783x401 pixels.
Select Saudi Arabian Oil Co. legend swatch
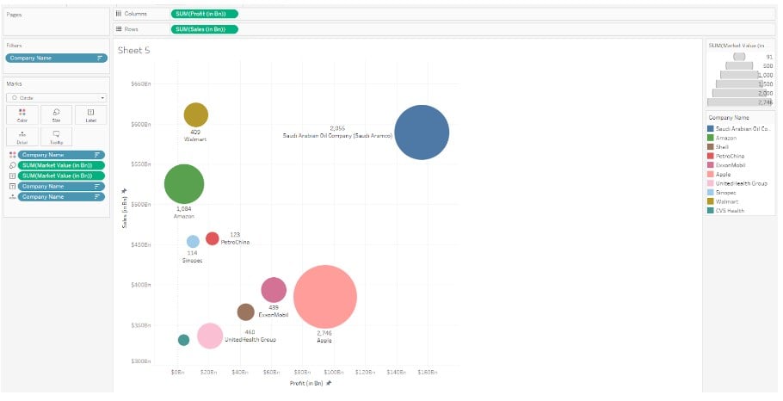pyautogui.click(x=711, y=129)
